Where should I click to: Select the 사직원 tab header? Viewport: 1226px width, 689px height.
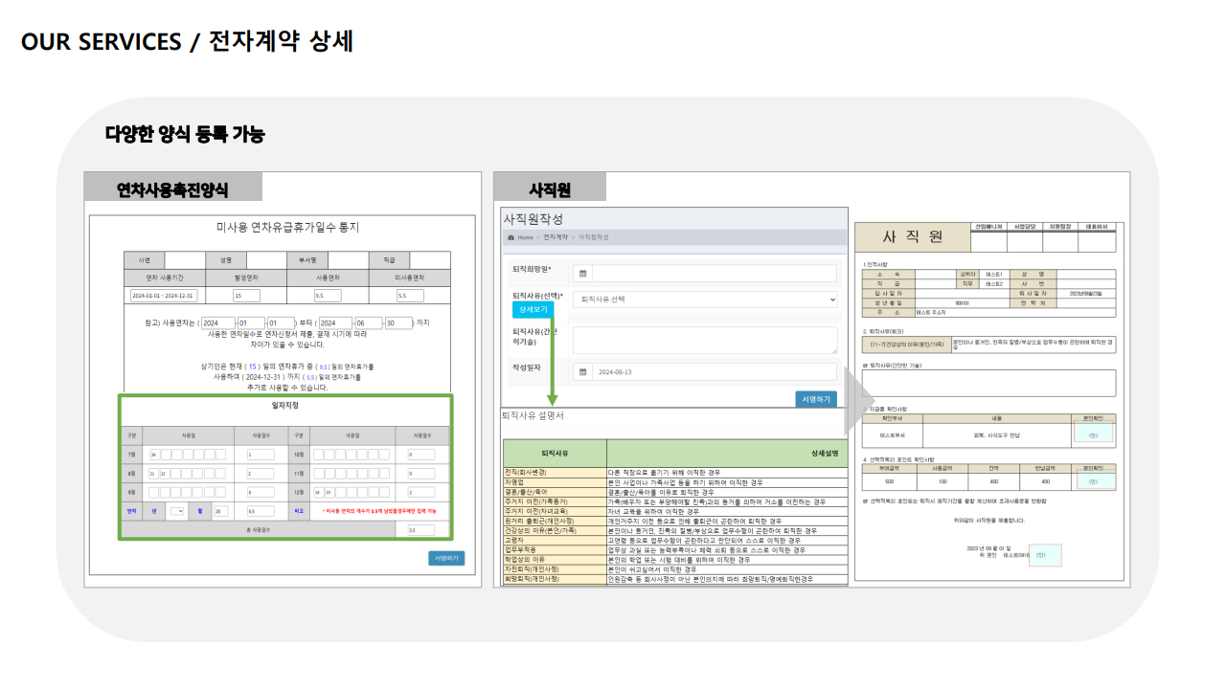point(550,188)
